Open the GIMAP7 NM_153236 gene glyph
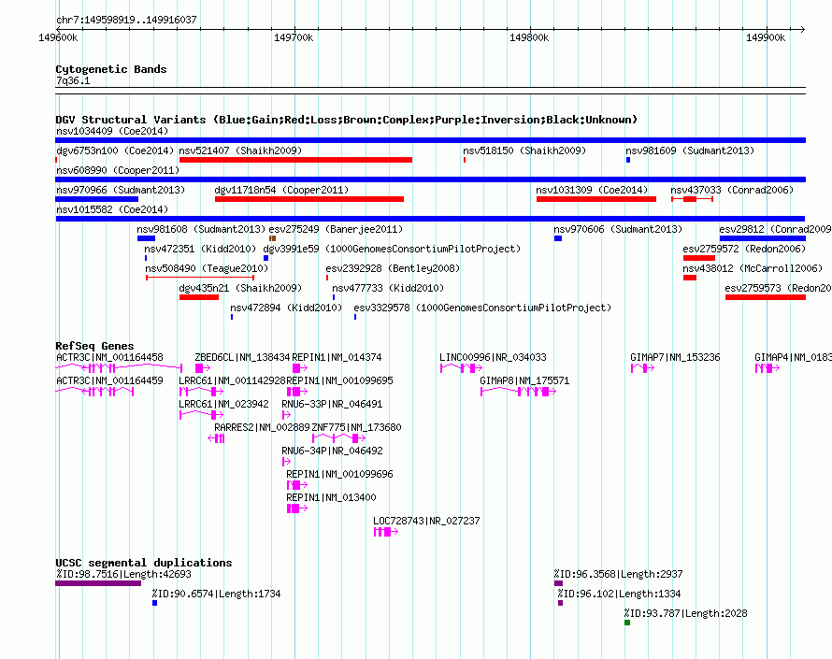Viewport: 832px width, 659px height. click(642, 368)
